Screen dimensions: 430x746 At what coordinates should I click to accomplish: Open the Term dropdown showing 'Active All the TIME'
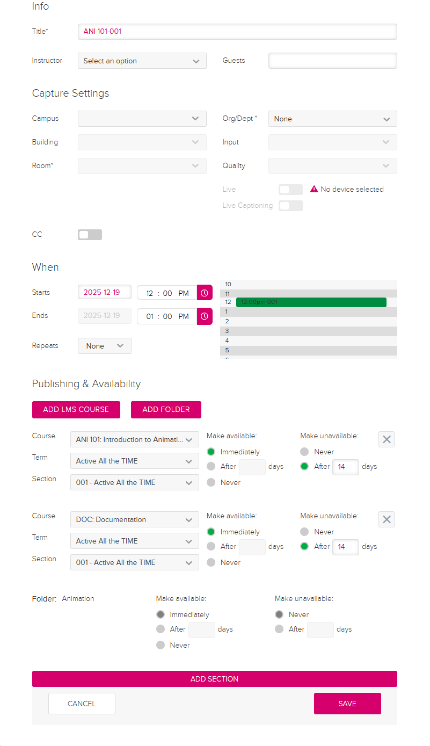click(134, 461)
